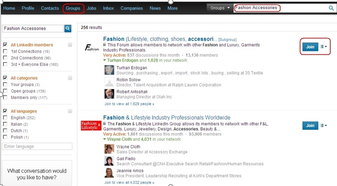Click the [Subgroup] label link
Screen dimensions: 337x186
pyautogui.click(x=227, y=39)
